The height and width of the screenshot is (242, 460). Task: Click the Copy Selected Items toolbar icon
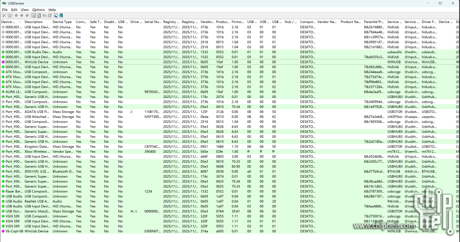(45, 15)
